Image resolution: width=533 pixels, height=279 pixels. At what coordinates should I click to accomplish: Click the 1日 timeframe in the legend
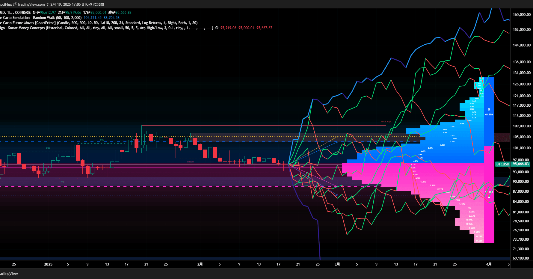(x=10, y=13)
